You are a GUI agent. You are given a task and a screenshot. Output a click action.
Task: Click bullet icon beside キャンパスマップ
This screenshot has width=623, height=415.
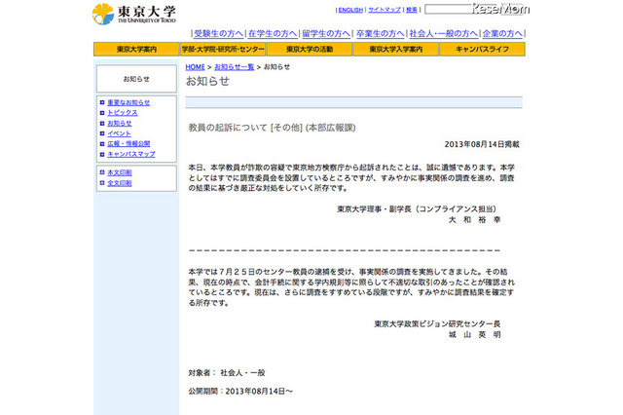click(102, 154)
